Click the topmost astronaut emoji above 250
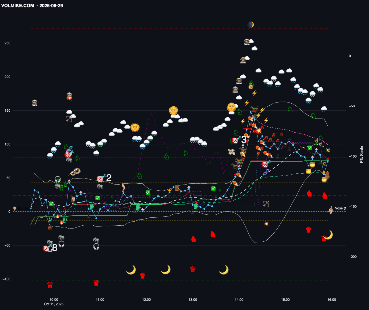Image resolution: width=369 pixels, height=310 pixels. coord(247,42)
